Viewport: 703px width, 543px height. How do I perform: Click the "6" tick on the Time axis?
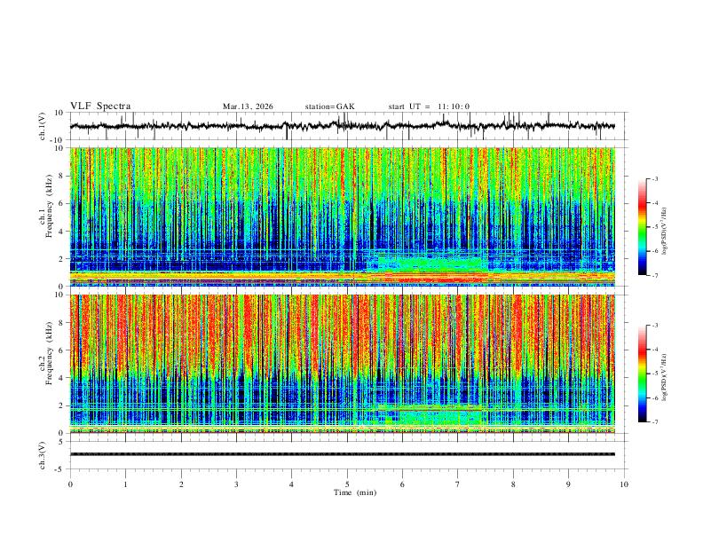point(403,484)
